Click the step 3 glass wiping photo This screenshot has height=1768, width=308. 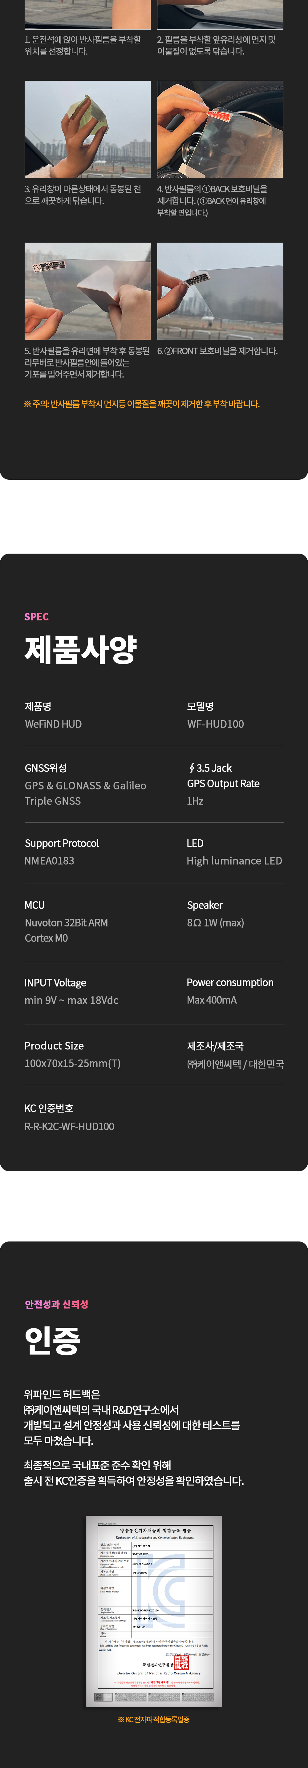(88, 129)
